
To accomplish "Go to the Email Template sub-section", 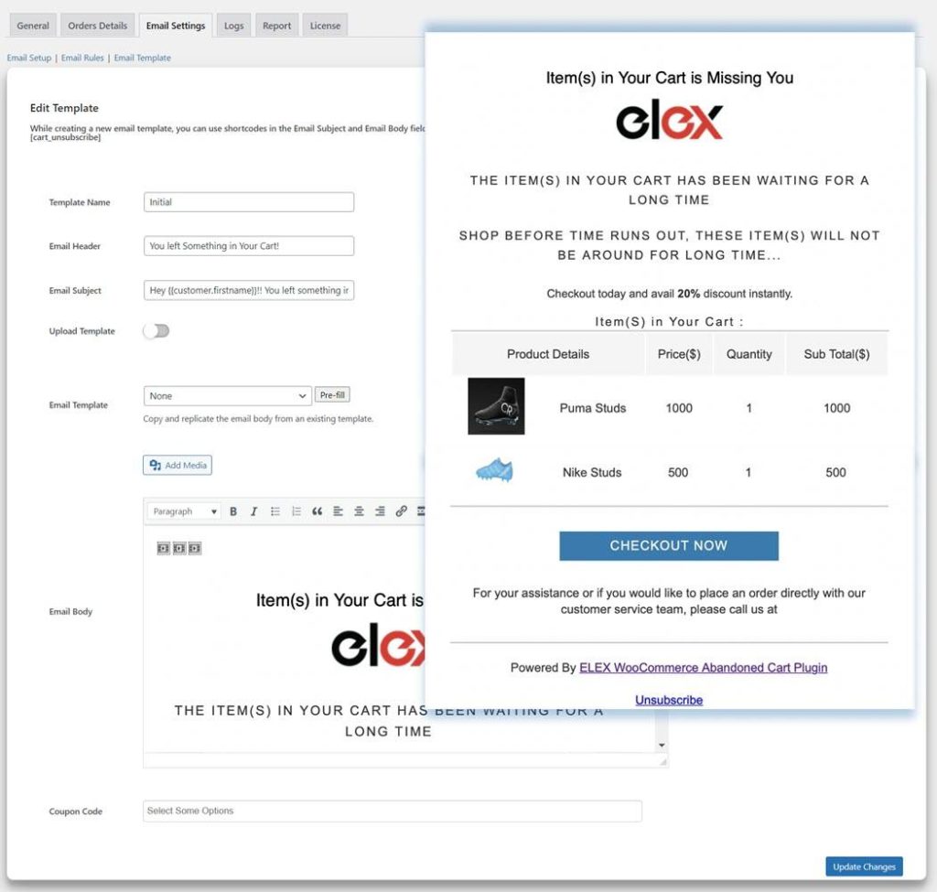I will click(x=142, y=58).
